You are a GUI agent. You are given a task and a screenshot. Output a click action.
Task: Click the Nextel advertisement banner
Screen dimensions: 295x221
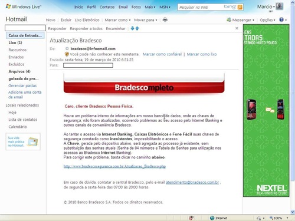click(x=266, y=110)
